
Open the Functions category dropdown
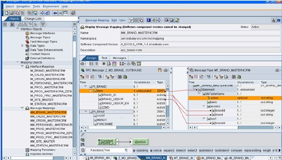coord(126,150)
